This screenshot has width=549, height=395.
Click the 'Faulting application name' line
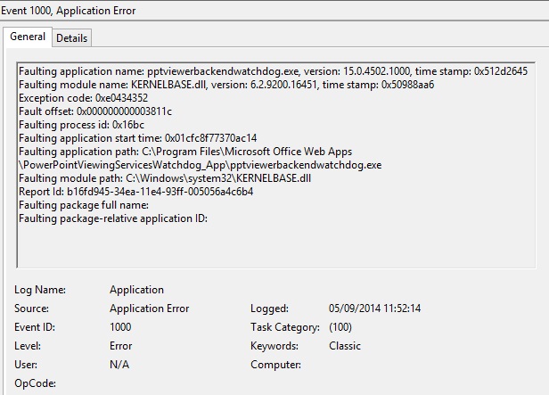pyautogui.click(x=273, y=71)
